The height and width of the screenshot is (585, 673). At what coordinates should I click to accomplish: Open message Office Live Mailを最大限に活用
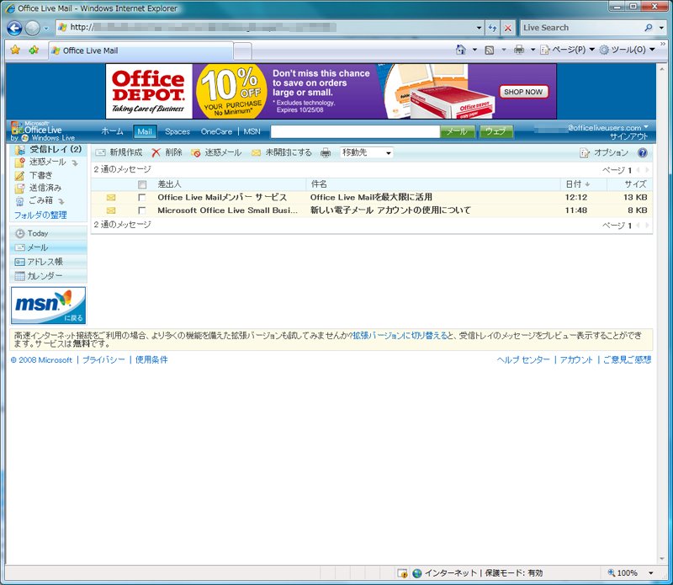click(x=371, y=198)
